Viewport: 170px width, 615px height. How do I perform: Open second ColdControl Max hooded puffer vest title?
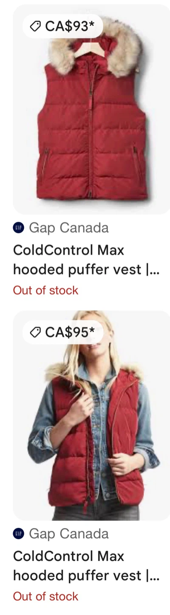(x=86, y=565)
